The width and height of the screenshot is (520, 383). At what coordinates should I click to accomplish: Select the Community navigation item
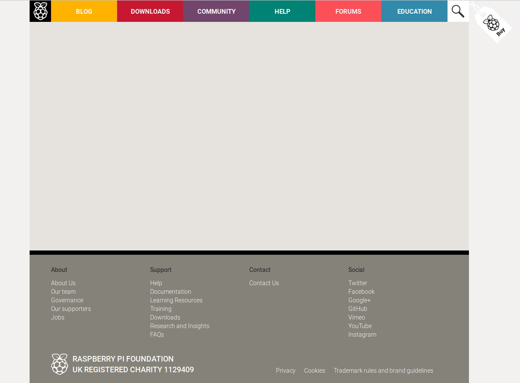coord(216,12)
